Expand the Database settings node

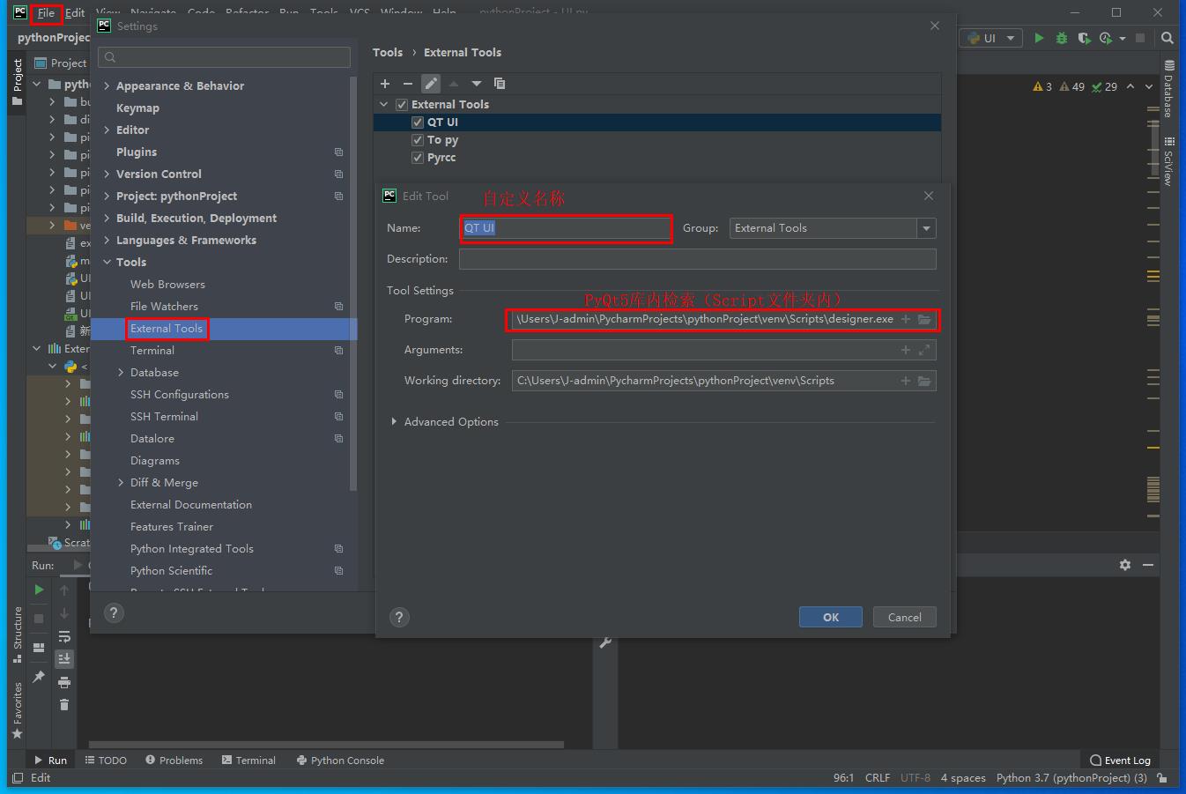(121, 372)
